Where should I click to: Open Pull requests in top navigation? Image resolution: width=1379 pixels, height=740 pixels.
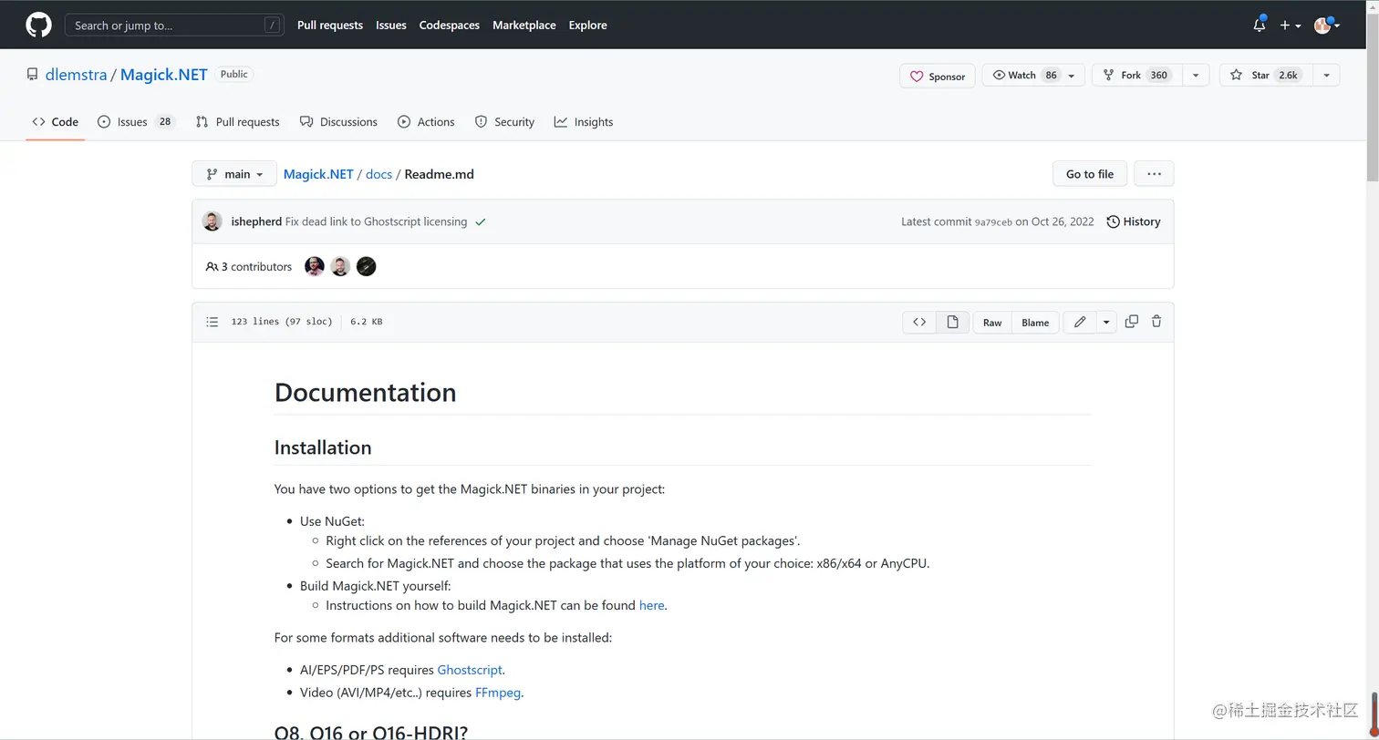(330, 26)
